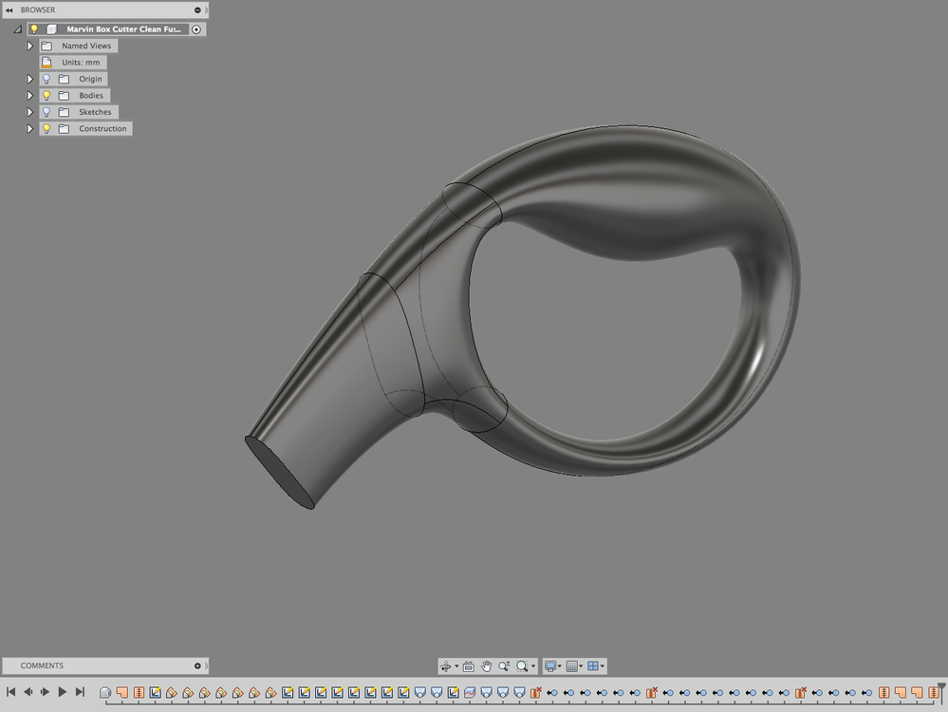Step forward one timeline feature
The height and width of the screenshot is (712, 948).
point(45,691)
